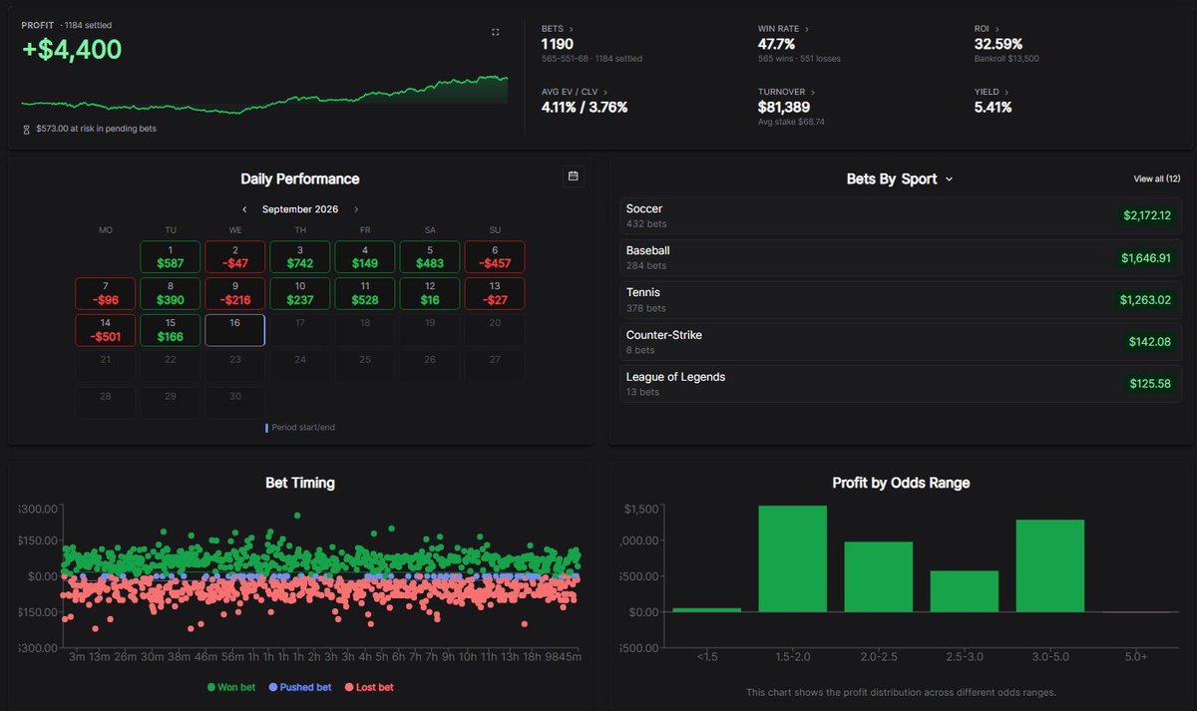Click the 1.5-2.0 odds range bar
Image resolution: width=1197 pixels, height=711 pixels.
[793, 558]
